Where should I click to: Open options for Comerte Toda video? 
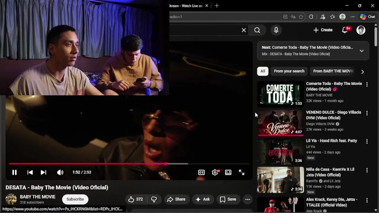pyautogui.click(x=367, y=84)
